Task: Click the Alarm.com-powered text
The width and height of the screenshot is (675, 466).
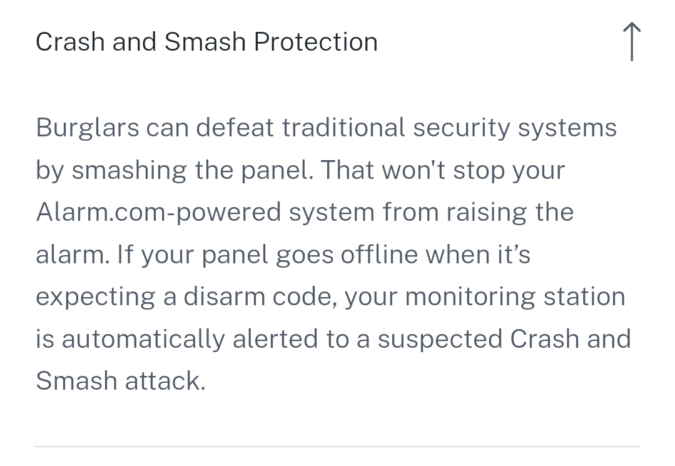Action: pyautogui.click(x=159, y=212)
